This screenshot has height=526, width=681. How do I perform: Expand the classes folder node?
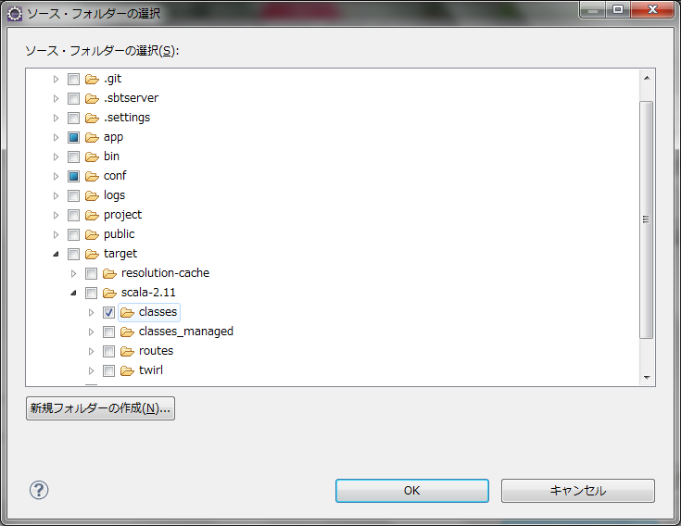[91, 312]
